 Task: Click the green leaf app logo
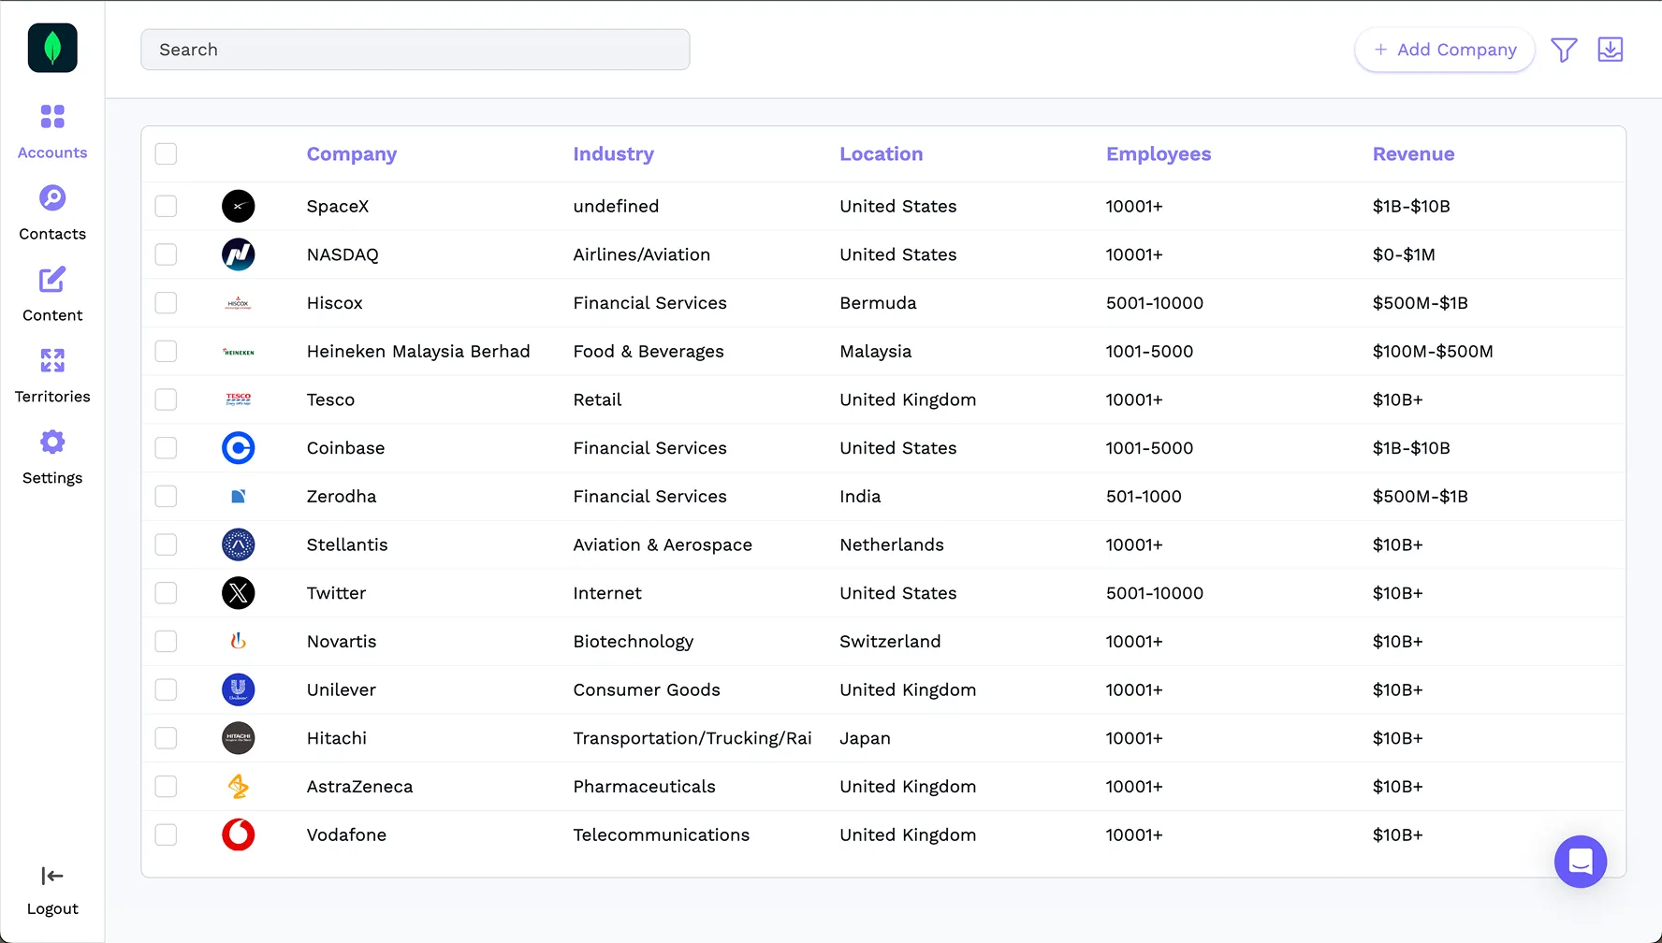tap(52, 48)
